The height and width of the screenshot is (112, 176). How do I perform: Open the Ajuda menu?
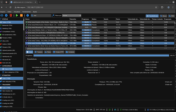(35, 12)
